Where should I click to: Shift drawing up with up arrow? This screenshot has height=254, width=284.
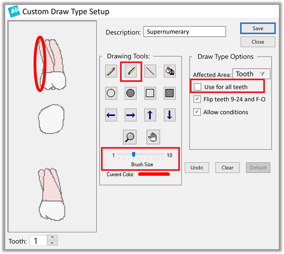(150, 115)
